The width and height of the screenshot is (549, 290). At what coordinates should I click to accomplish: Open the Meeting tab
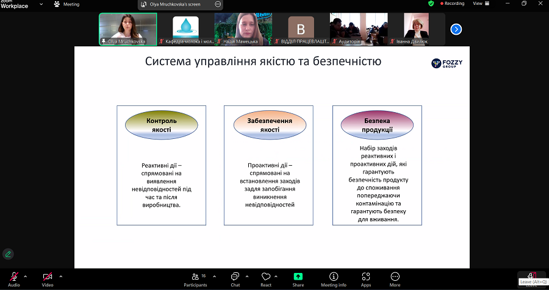(x=67, y=4)
